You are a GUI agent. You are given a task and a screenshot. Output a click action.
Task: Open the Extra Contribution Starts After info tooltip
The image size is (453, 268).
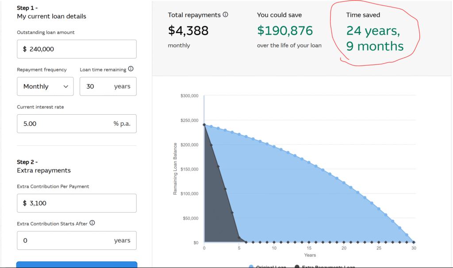coord(92,223)
